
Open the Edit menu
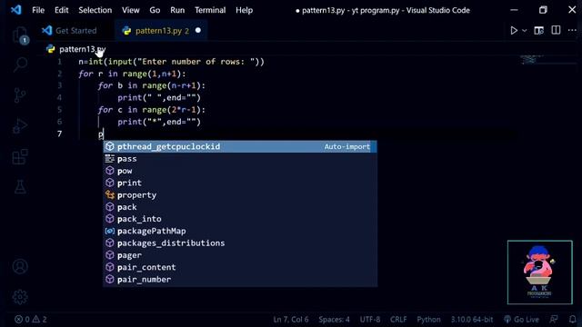(x=61, y=10)
